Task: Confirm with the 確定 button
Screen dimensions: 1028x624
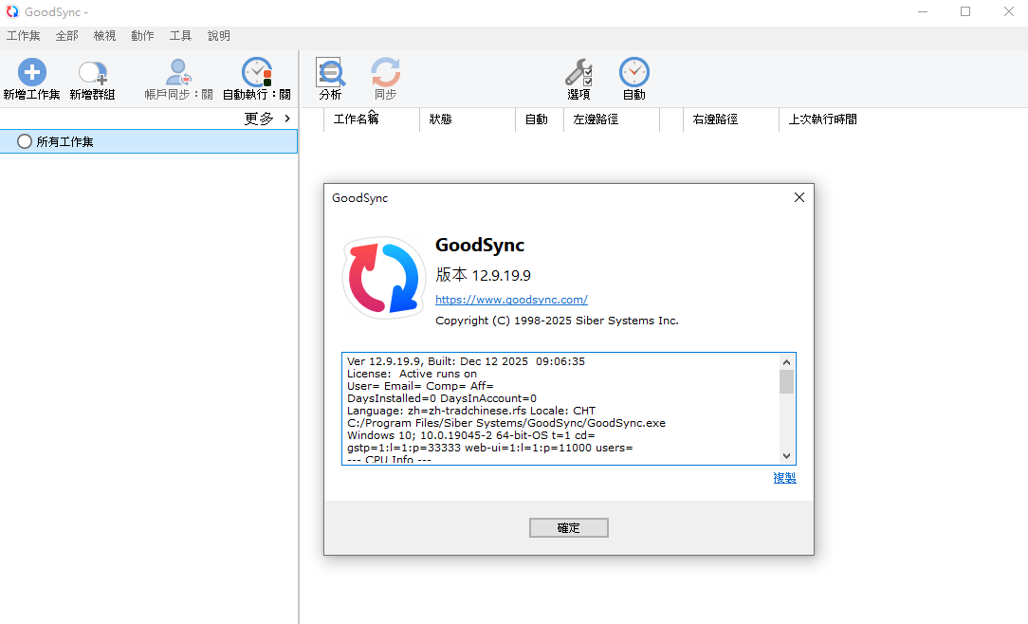Action: pyautogui.click(x=568, y=527)
